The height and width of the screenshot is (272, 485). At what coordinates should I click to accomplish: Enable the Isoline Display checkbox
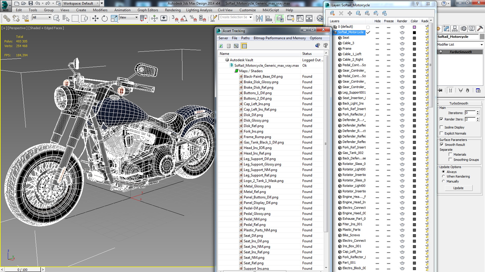pyautogui.click(x=441, y=127)
